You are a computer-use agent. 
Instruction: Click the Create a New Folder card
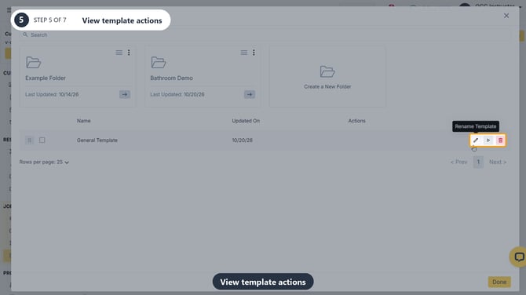[x=327, y=76]
